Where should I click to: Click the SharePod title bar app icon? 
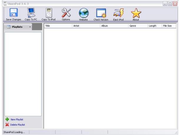click(5, 4)
